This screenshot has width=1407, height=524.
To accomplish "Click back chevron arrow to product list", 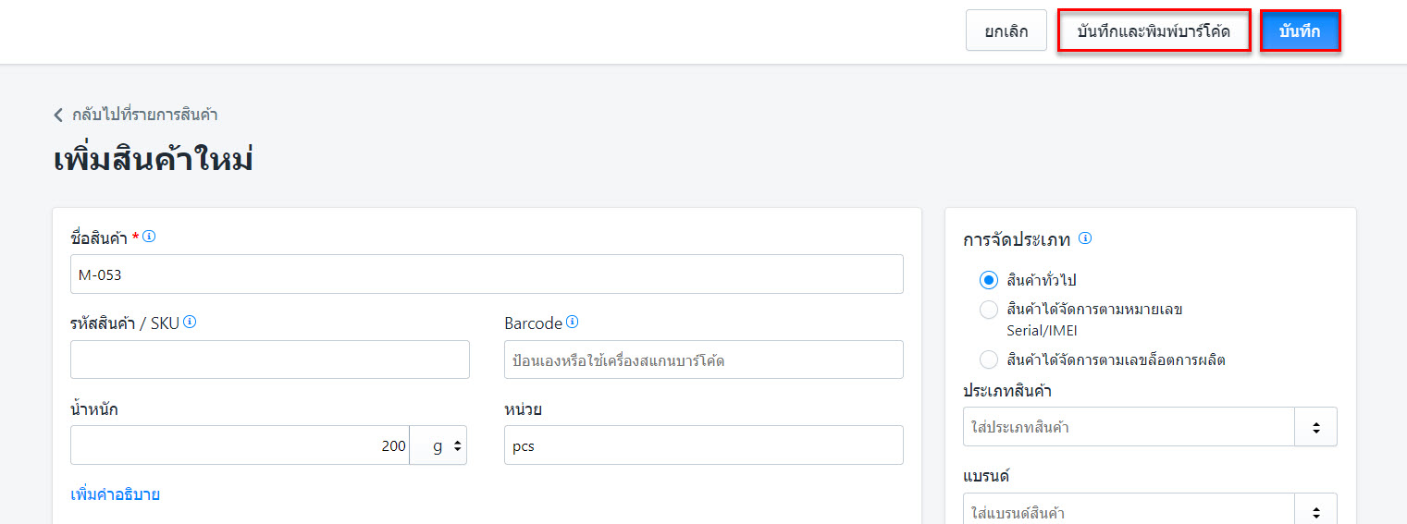I will (58, 116).
